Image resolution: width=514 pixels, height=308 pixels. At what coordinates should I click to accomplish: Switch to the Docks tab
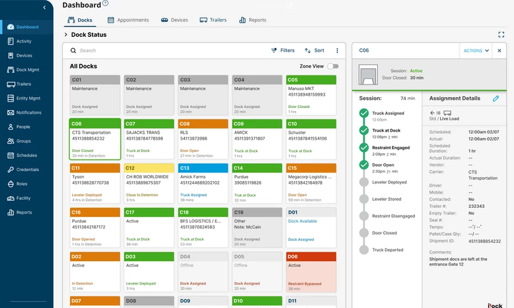pyautogui.click(x=80, y=20)
